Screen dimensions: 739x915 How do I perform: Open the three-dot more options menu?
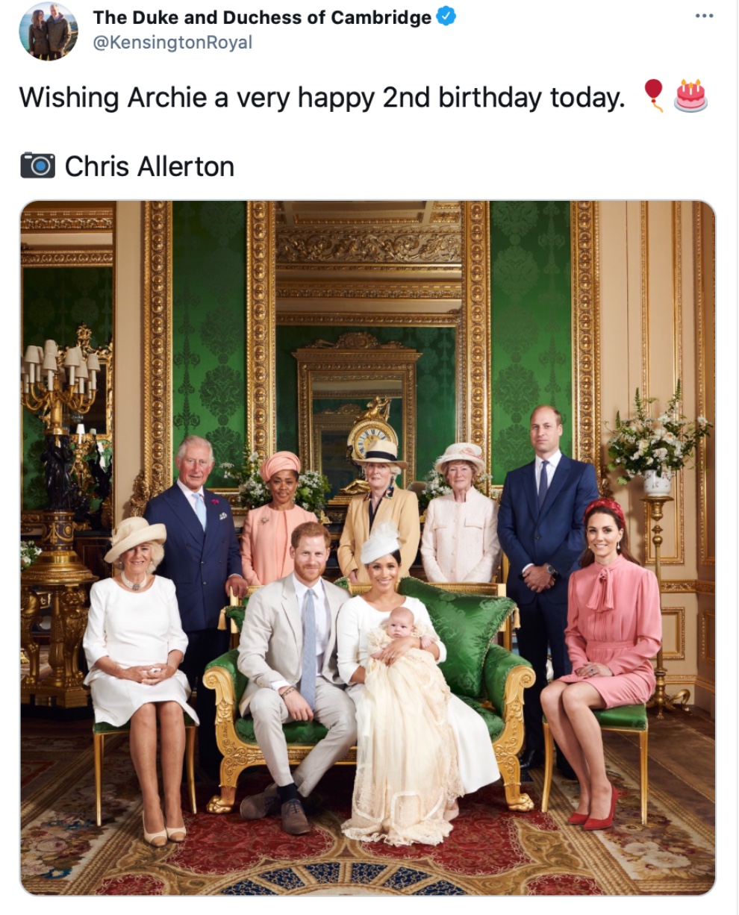[x=703, y=16]
